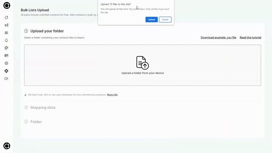This screenshot has height=153, width=272.
Task: Open the Support lifebuoy icon in the sidebar
Action: point(6,71)
